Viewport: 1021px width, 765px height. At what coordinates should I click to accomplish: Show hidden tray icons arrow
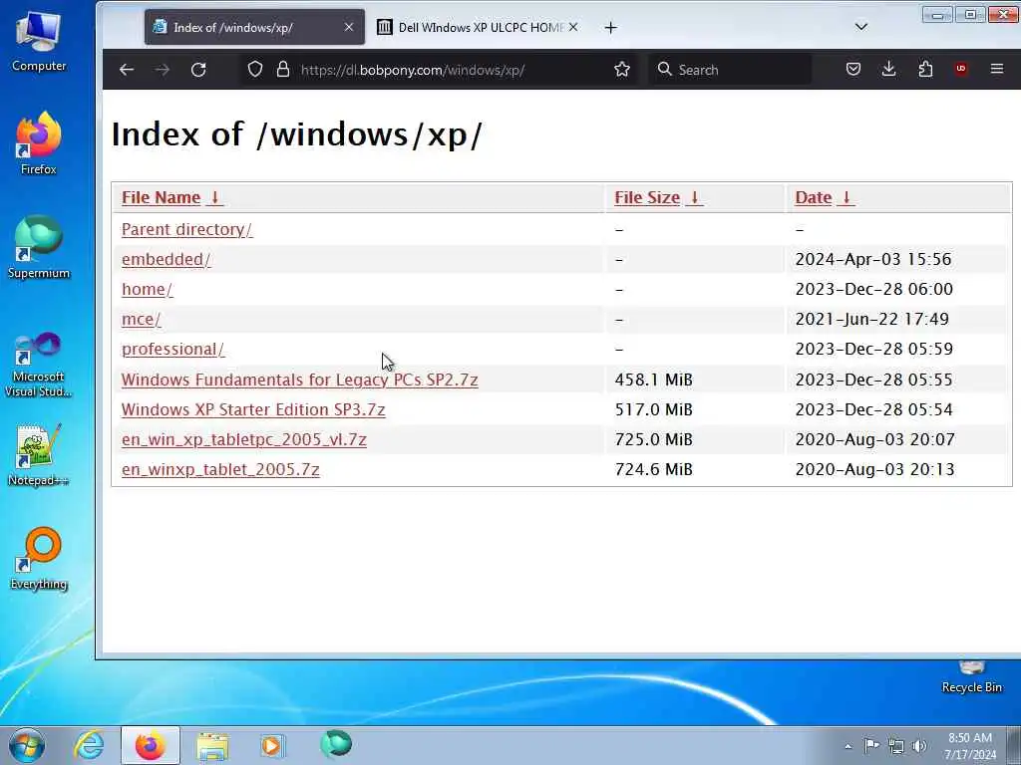pos(848,746)
